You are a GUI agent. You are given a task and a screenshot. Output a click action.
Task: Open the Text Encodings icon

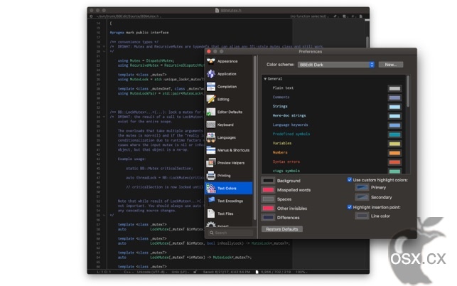tap(210, 201)
